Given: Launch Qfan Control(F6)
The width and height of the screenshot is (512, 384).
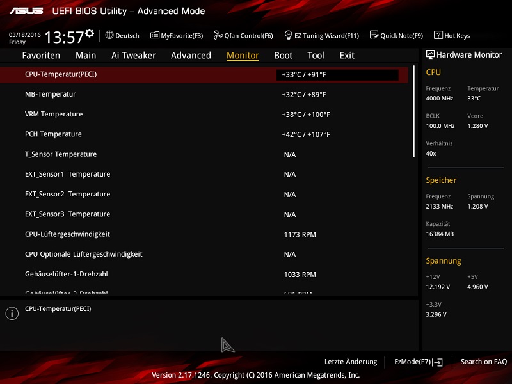Looking at the screenshot, I should click(x=243, y=36).
